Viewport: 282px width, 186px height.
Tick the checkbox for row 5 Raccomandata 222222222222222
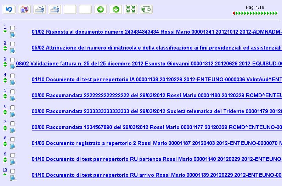pyautogui.click(x=12, y=92)
